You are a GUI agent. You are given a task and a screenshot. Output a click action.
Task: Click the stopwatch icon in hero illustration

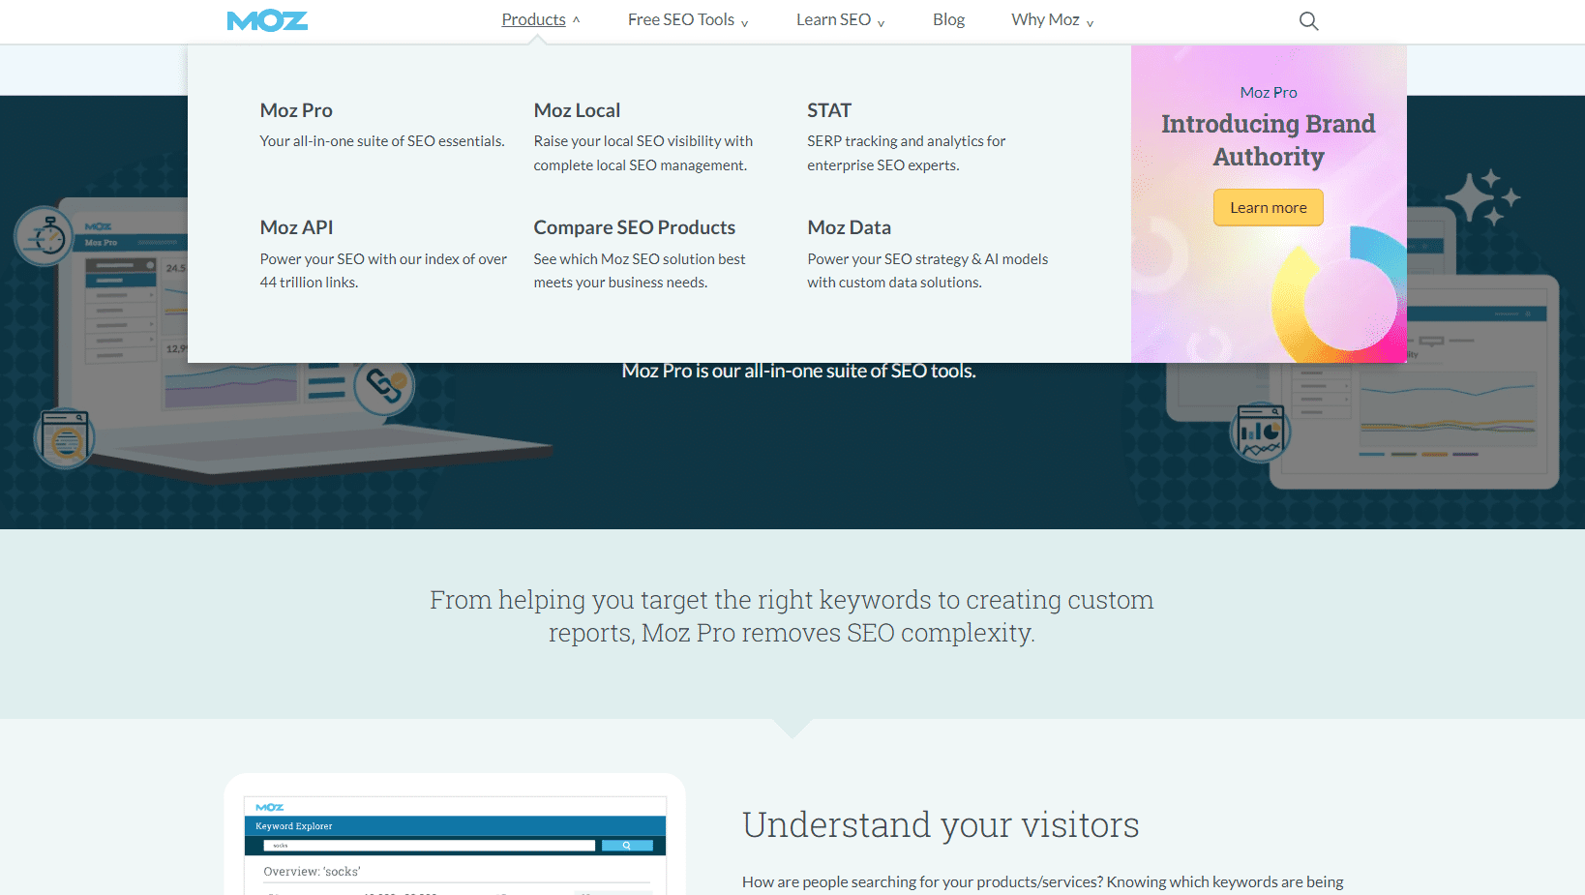45,235
